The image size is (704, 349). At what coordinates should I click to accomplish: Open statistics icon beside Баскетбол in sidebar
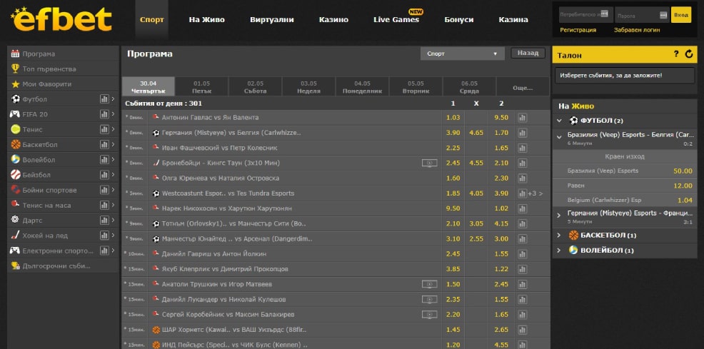[x=104, y=144]
